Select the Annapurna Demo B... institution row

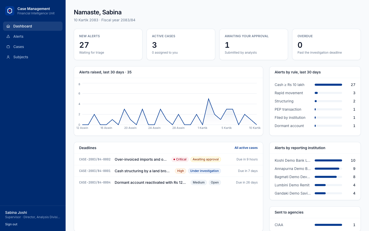point(315,169)
